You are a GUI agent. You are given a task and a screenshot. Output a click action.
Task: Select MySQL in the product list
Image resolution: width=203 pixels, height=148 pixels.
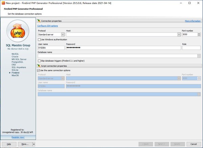click(15, 54)
